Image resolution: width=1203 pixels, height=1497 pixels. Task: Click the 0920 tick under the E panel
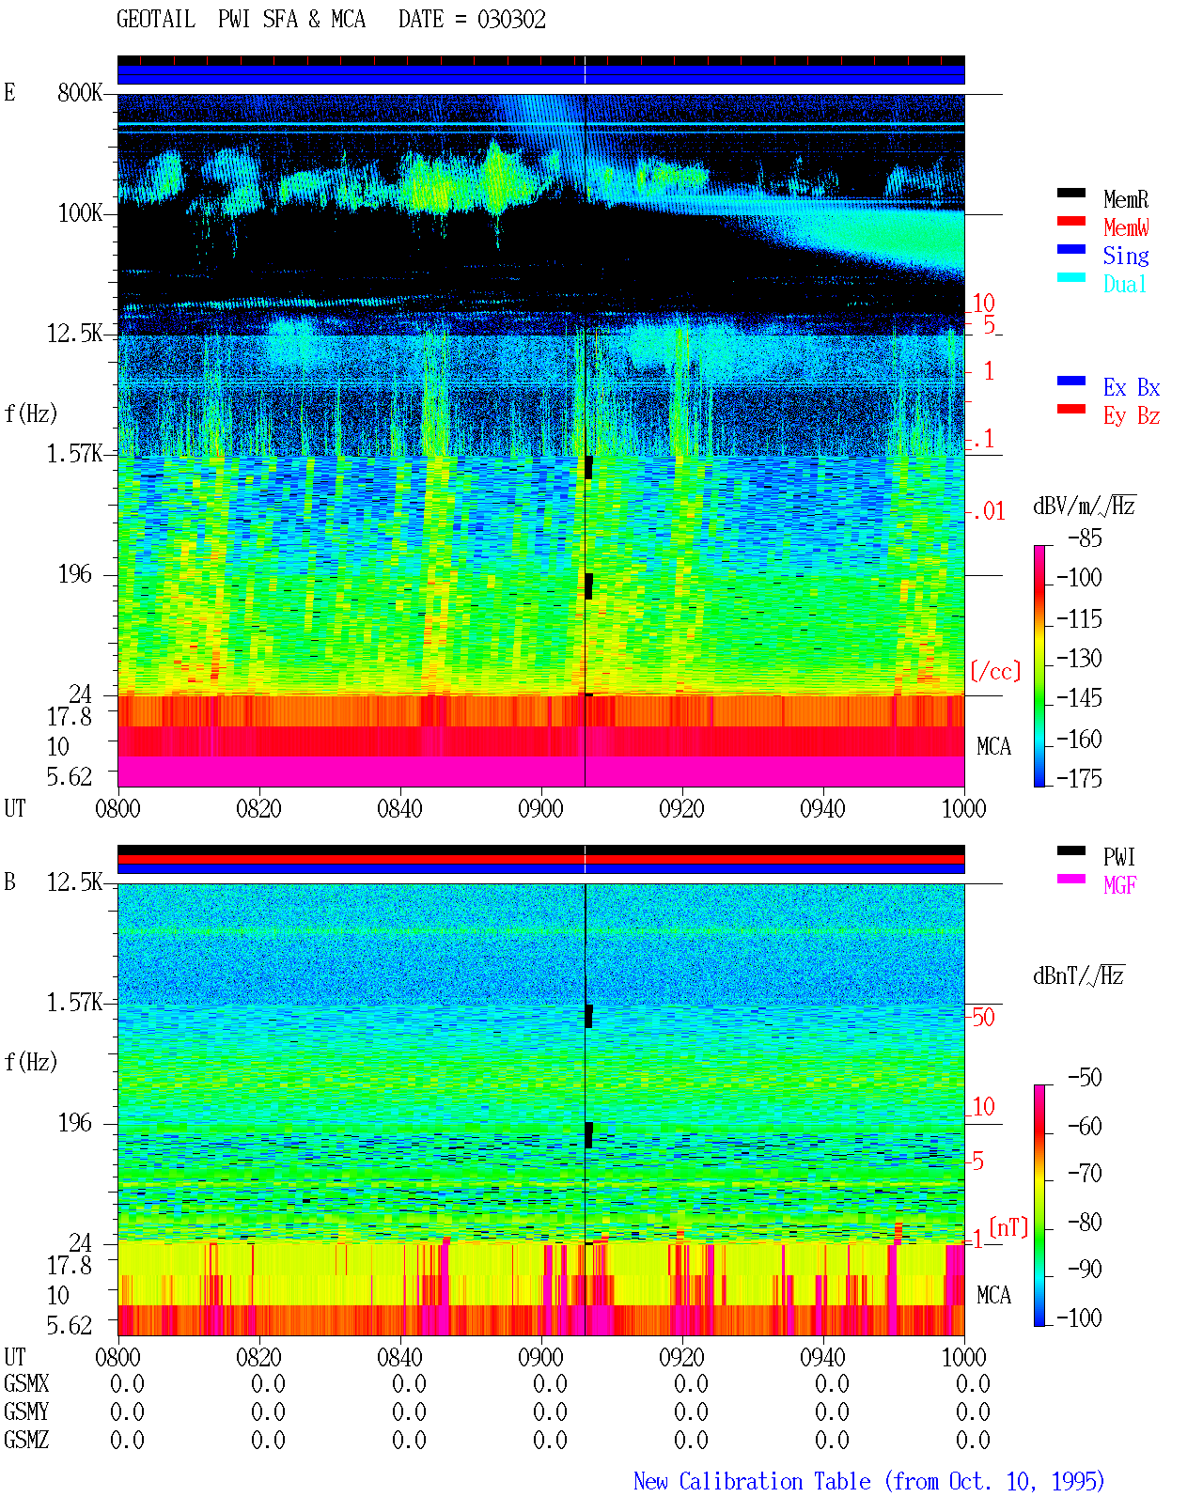tap(681, 808)
